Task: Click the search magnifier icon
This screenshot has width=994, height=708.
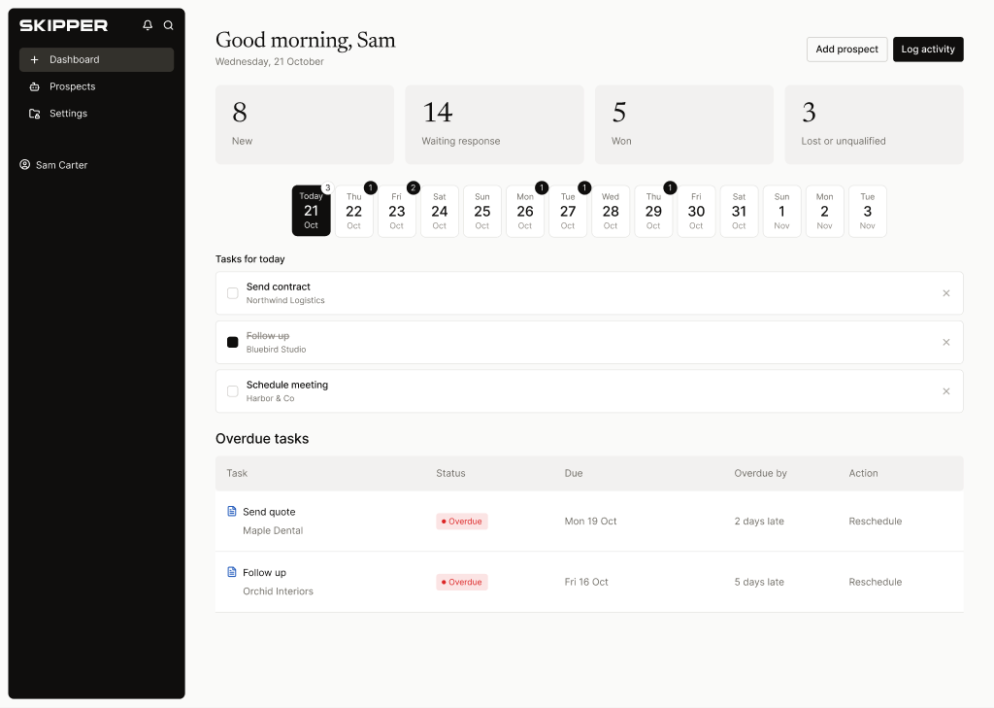Action: pyautogui.click(x=169, y=24)
